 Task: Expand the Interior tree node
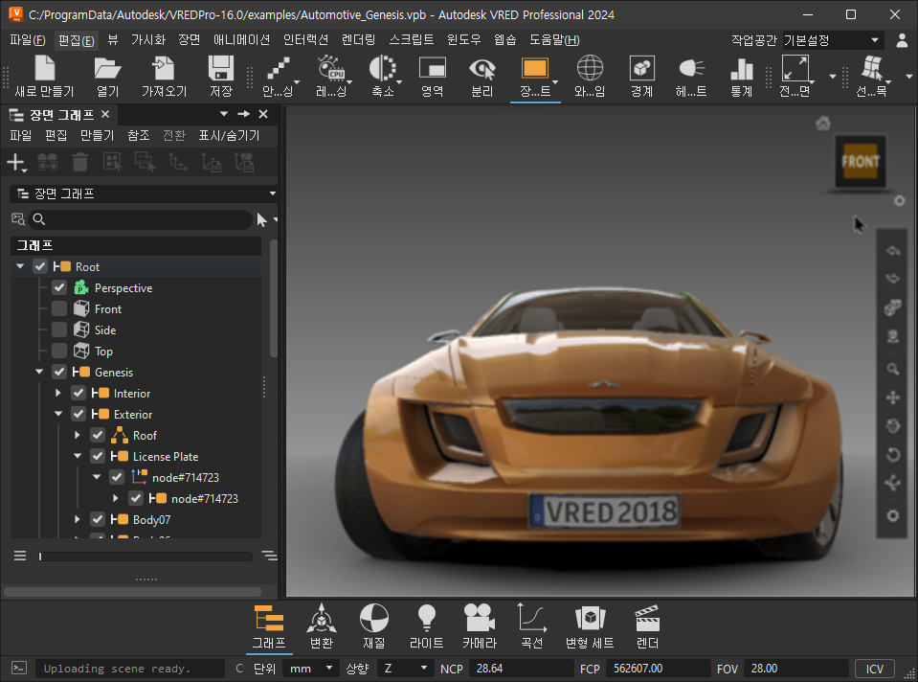pyautogui.click(x=58, y=394)
